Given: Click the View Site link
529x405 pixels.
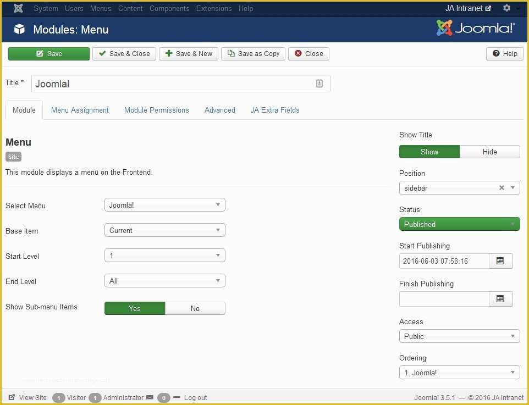Looking at the screenshot, I should [33, 397].
